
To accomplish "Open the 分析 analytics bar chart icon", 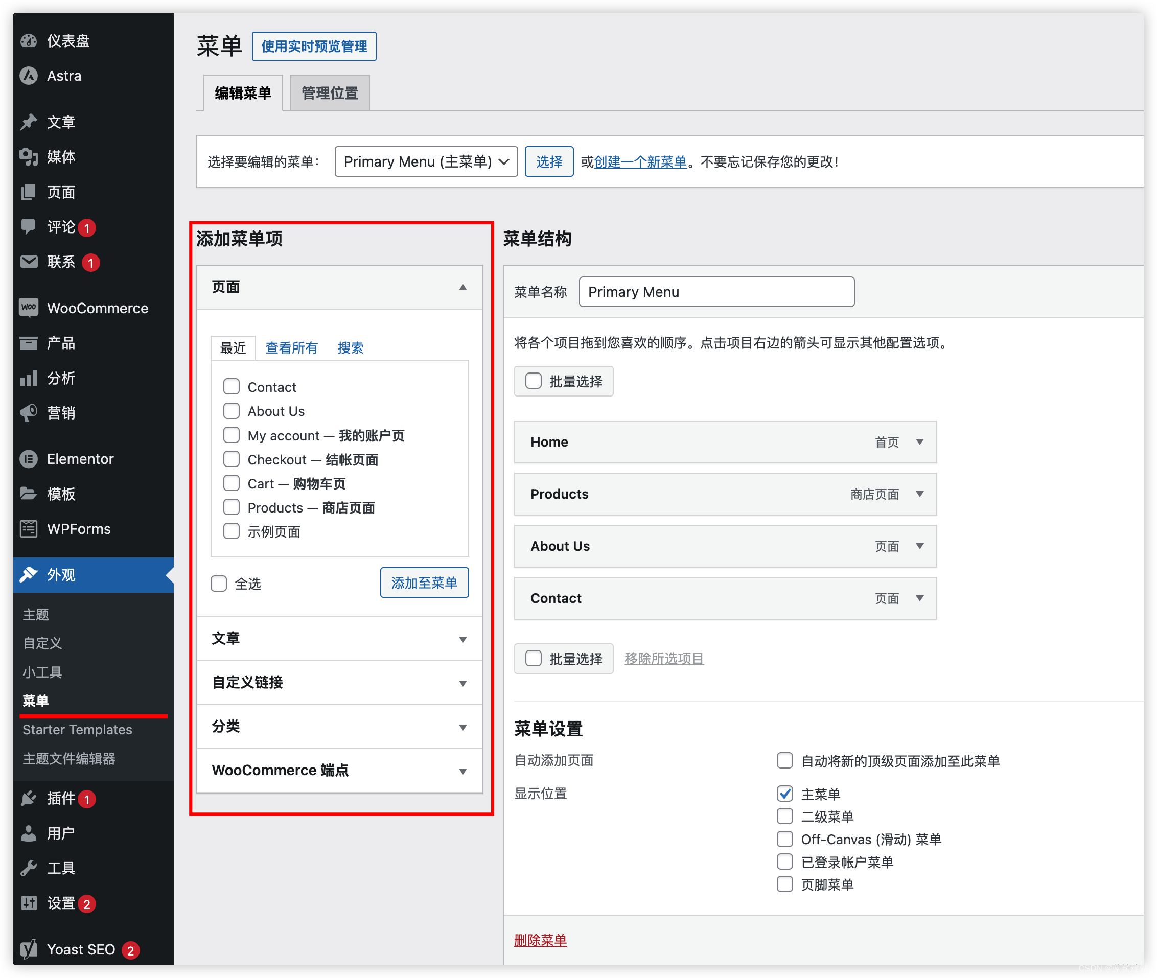I will [x=28, y=378].
